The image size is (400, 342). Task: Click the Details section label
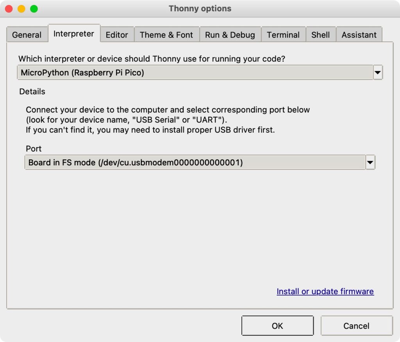32,91
